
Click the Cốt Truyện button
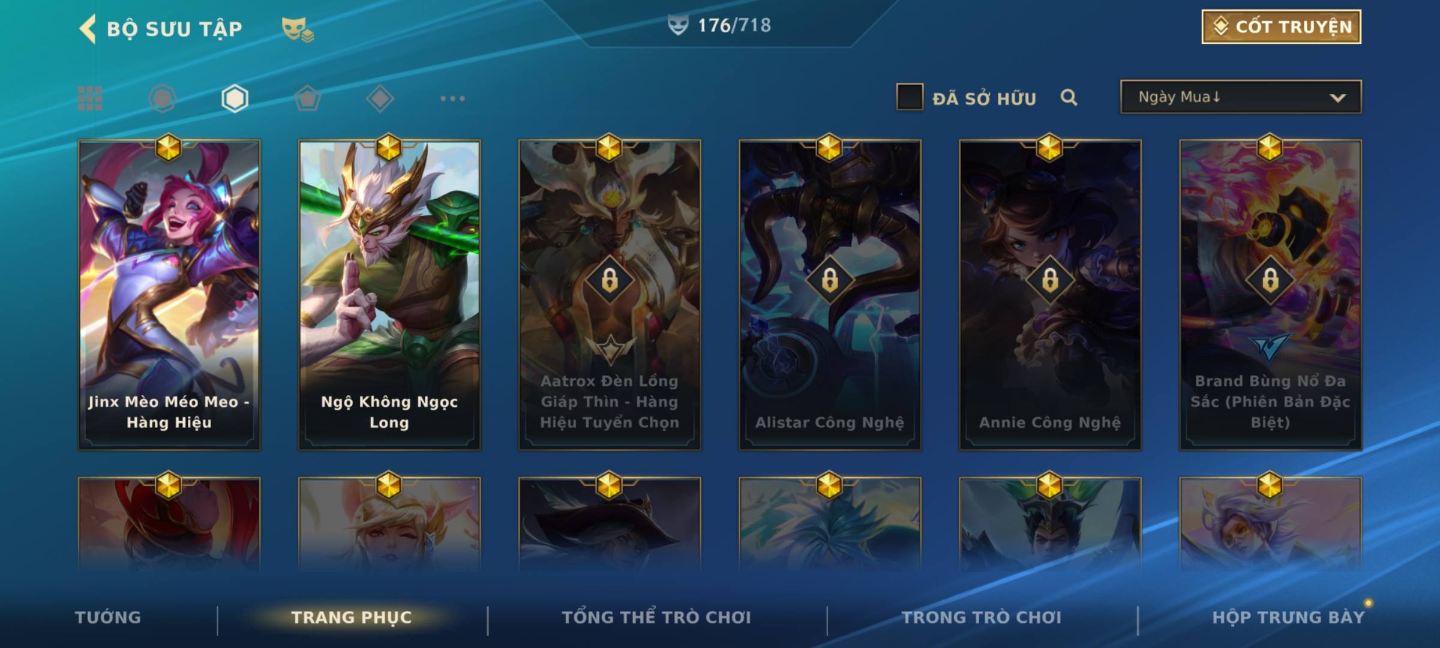pyautogui.click(x=1281, y=27)
